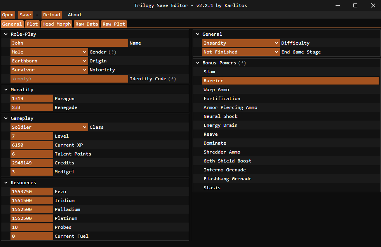Maximize the Trilogy Save Editor window
Image resolution: width=381 pixels, height=247 pixels.
(x=355, y=5)
